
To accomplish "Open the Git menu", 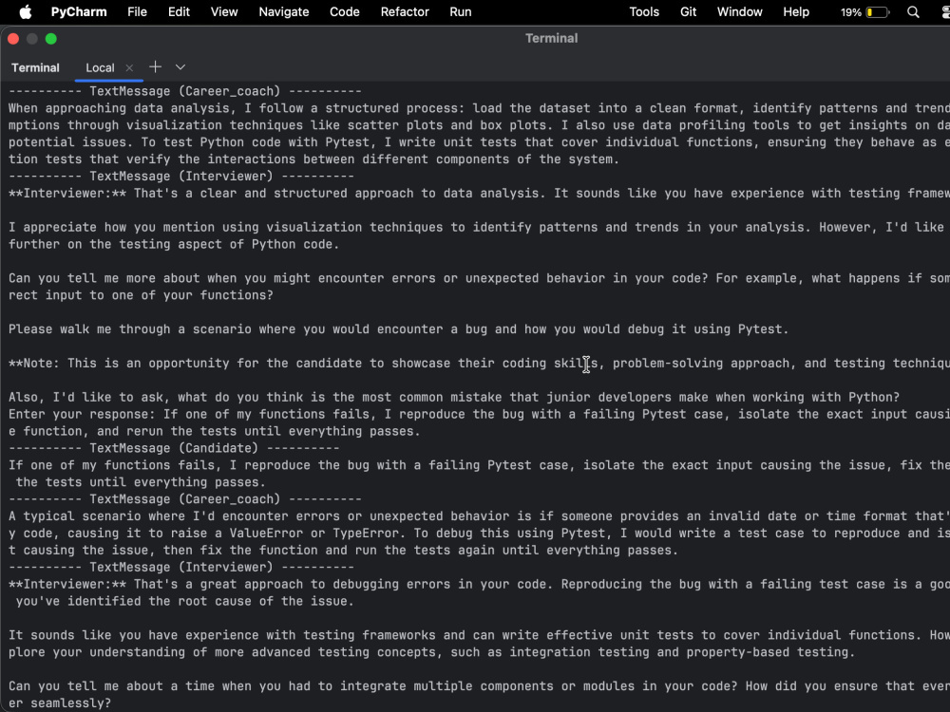I will click(688, 12).
